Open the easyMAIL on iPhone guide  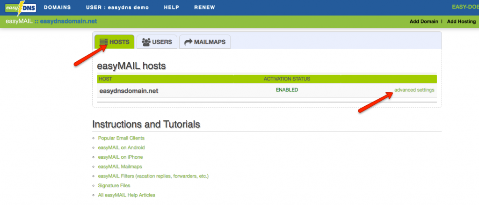coord(120,157)
